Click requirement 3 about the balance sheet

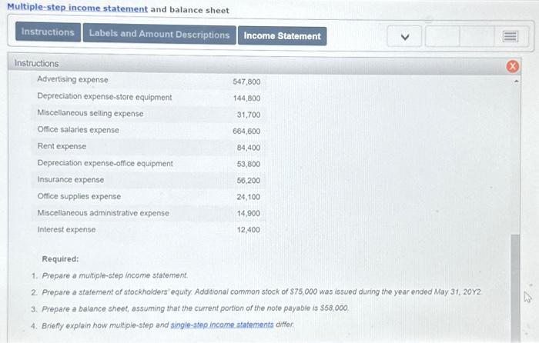196,308
